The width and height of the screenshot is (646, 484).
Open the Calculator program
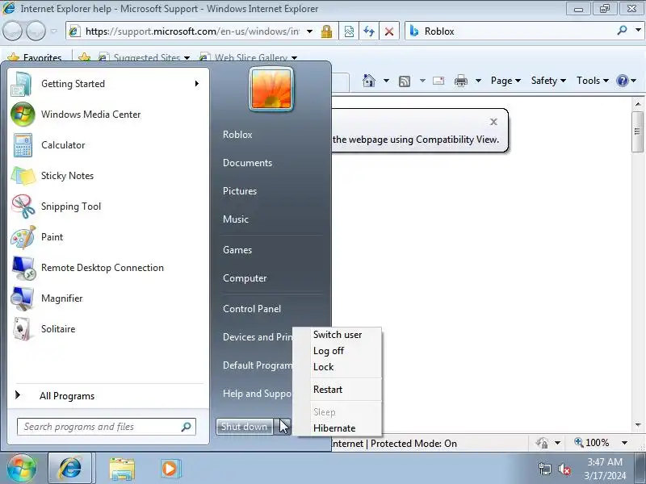pos(107,145)
